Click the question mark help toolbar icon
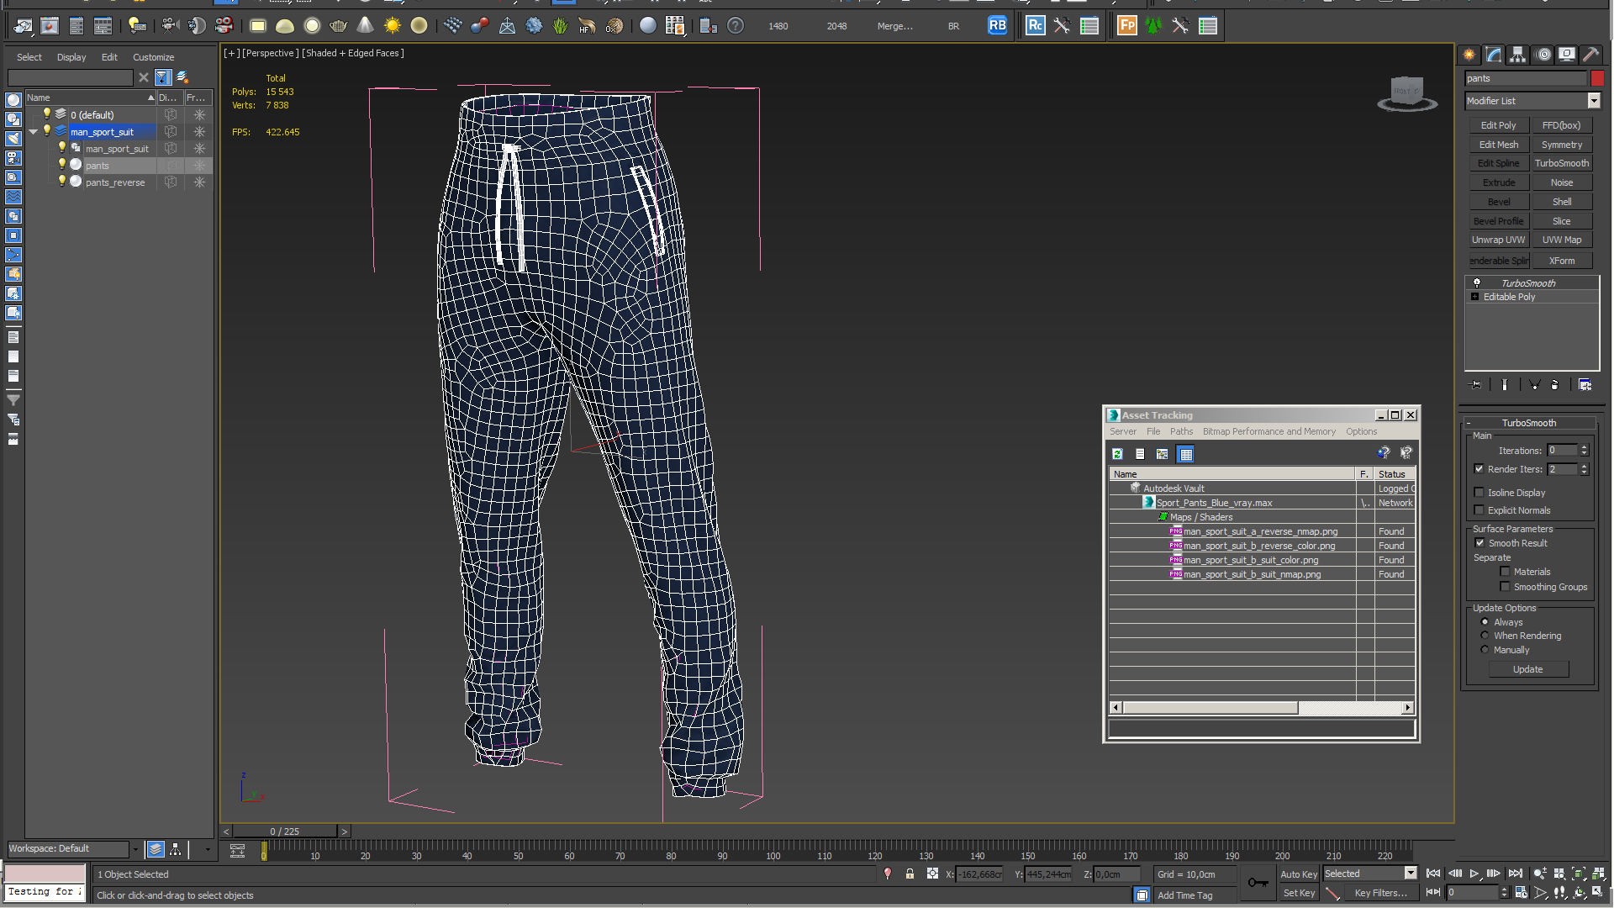This screenshot has height=908, width=1614. pos(736,26)
